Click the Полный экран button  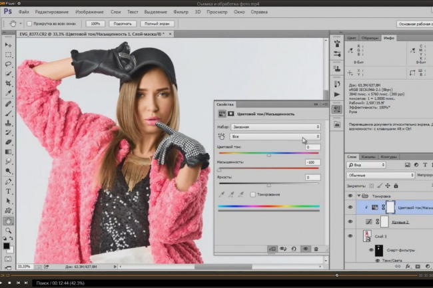tap(157, 24)
